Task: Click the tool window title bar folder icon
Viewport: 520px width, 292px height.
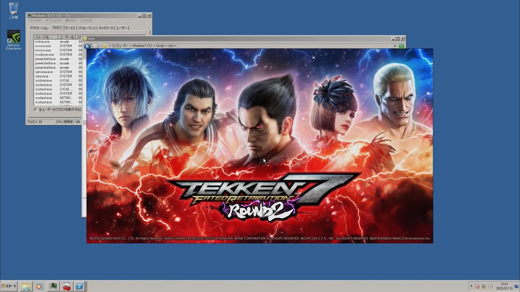Action: point(85,39)
